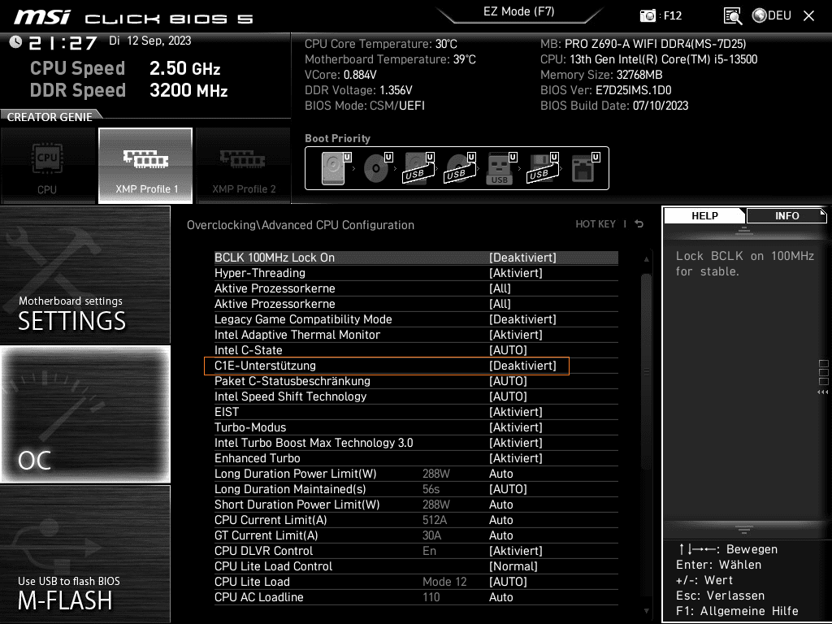Viewport: 832px width, 624px height.
Task: Collapse help panel top handle
Action: (x=744, y=230)
